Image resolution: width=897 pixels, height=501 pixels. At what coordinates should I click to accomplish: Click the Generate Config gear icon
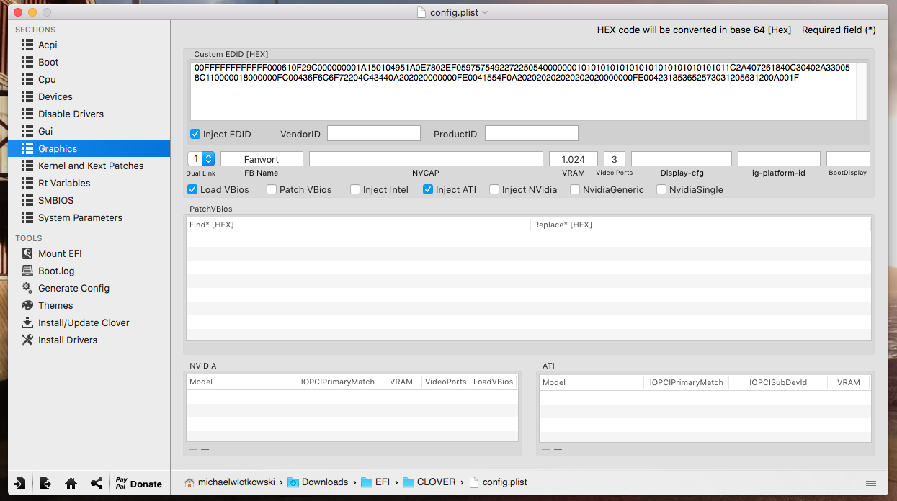click(27, 288)
